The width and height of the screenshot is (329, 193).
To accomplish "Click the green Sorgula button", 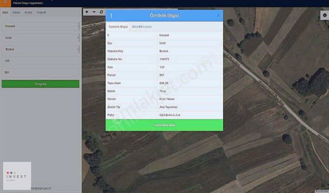I will (x=40, y=84).
